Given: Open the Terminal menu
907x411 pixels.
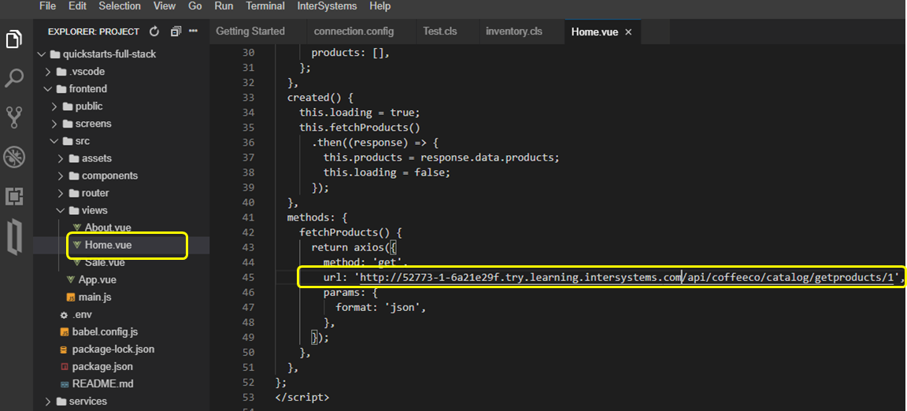Looking at the screenshot, I should 265,6.
